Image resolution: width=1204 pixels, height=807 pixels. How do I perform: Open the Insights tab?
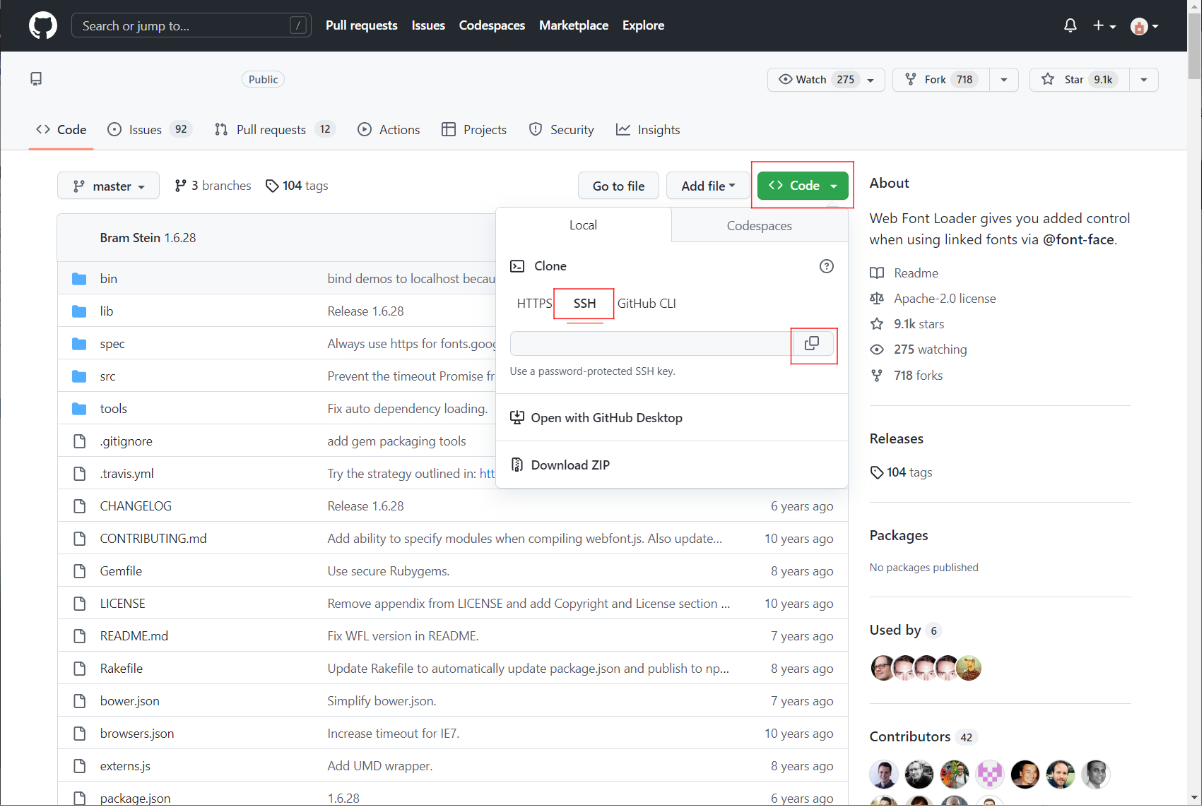click(648, 130)
